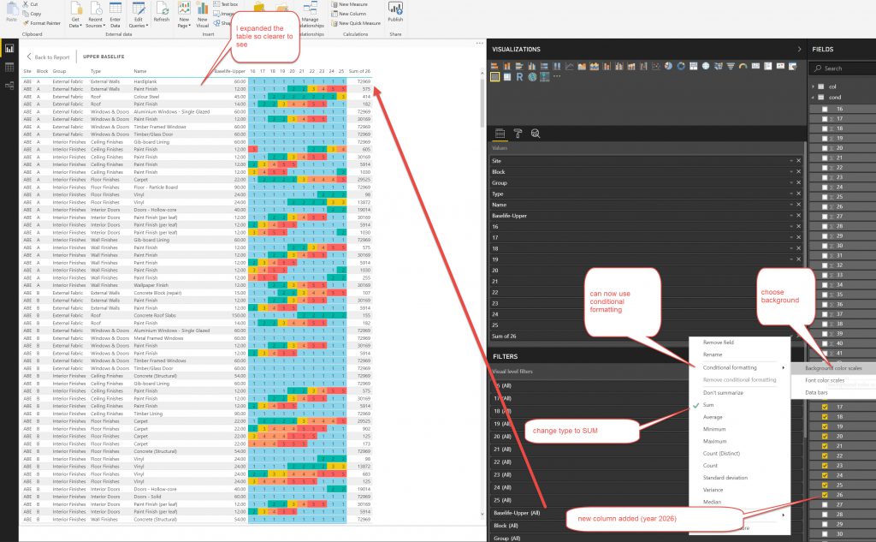Select Background color scales option
This screenshot has height=542, width=876.
pyautogui.click(x=833, y=368)
